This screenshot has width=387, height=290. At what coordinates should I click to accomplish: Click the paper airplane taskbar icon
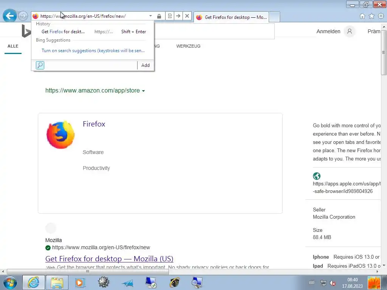[127, 283]
